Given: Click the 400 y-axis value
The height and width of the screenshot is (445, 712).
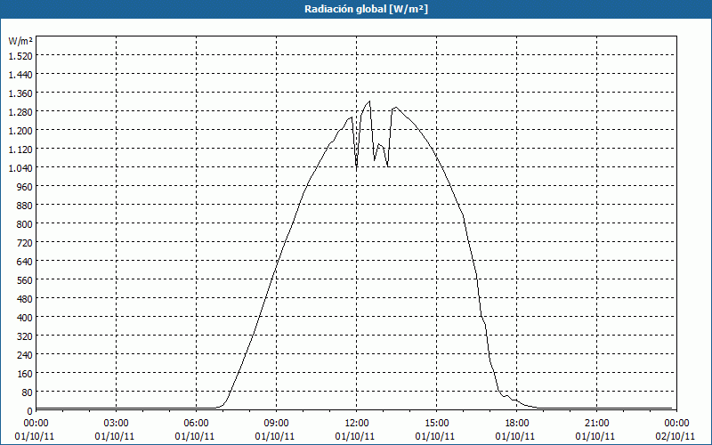Looking at the screenshot, I should pos(26,318).
